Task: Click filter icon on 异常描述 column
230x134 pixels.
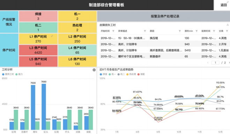Action: point(145,31)
